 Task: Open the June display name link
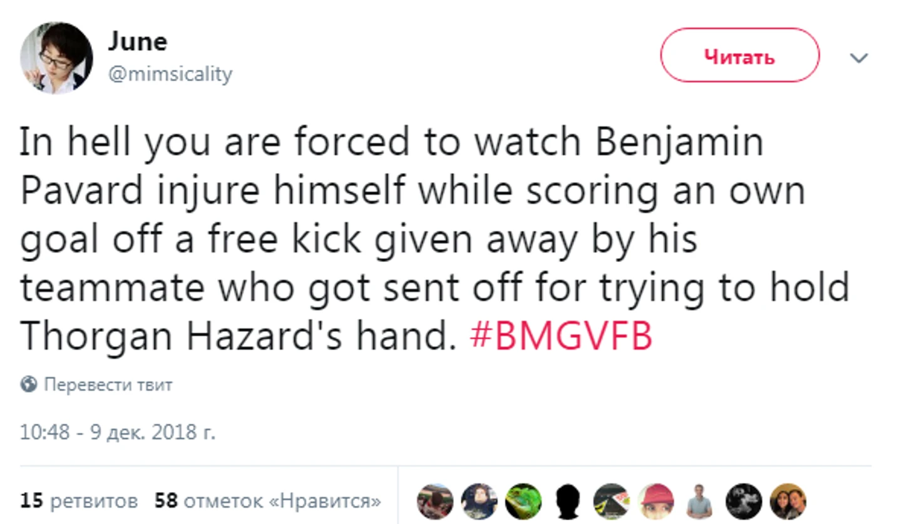tap(138, 42)
